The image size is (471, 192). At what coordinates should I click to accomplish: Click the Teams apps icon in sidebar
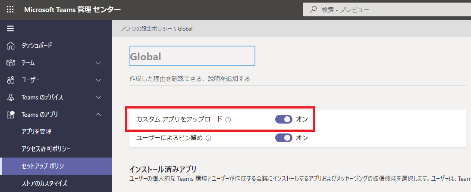click(11, 115)
